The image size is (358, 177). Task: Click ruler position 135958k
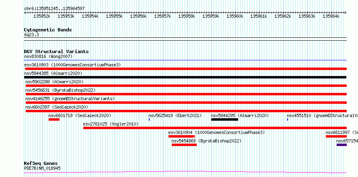[187, 16]
